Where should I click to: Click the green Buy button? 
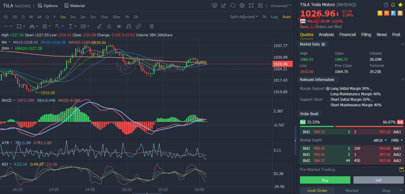325,180
